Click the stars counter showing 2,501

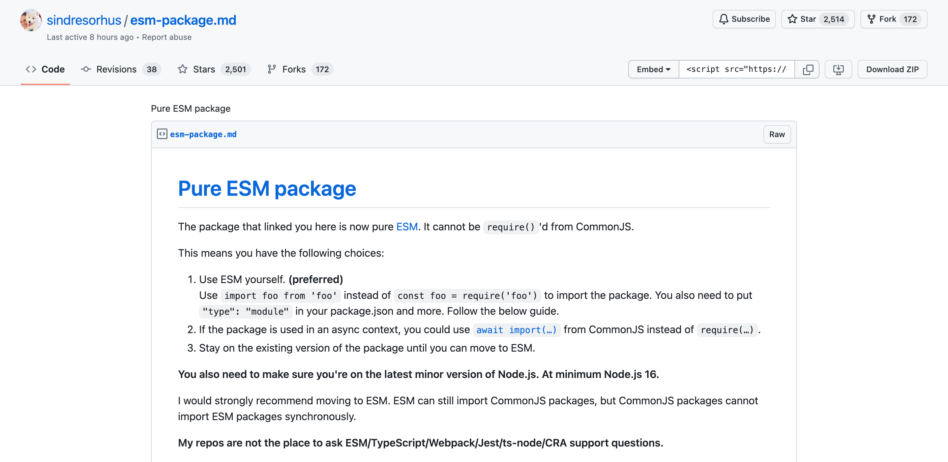point(236,69)
